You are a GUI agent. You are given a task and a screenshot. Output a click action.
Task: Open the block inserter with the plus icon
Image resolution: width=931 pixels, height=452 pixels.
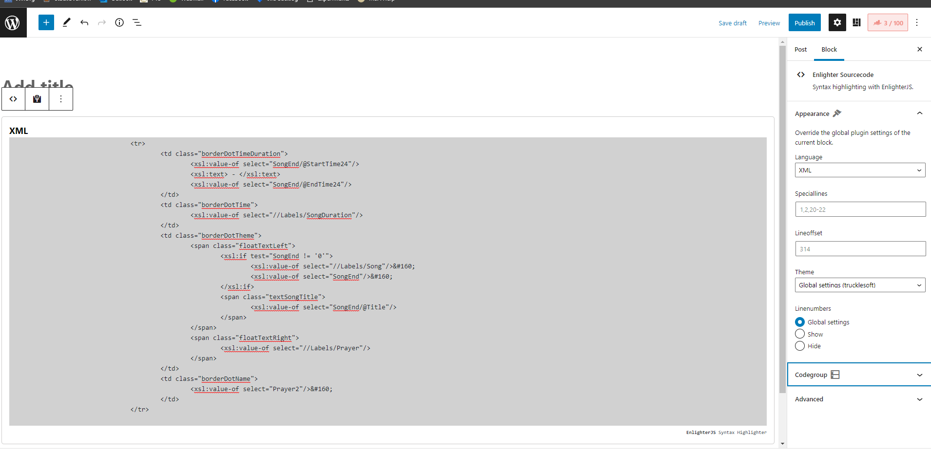46,22
